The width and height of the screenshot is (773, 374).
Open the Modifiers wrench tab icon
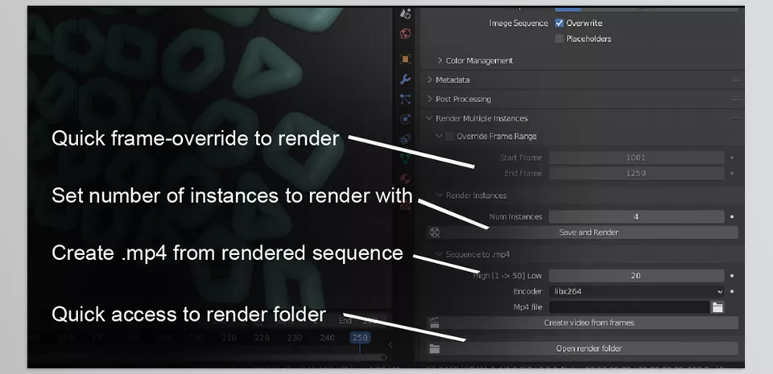click(x=405, y=79)
